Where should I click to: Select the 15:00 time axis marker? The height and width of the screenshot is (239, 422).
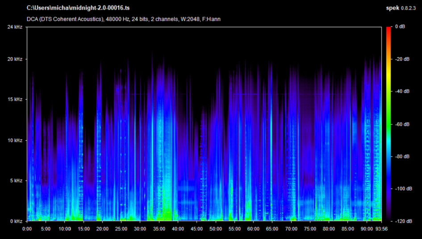84,229
